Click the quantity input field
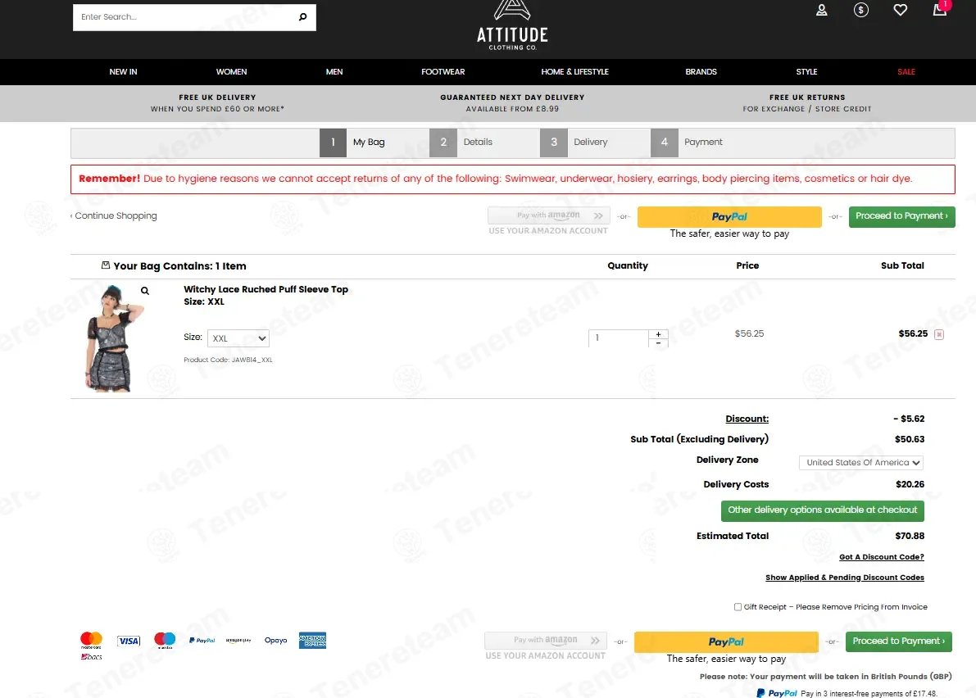The height and width of the screenshot is (698, 976). pos(618,338)
